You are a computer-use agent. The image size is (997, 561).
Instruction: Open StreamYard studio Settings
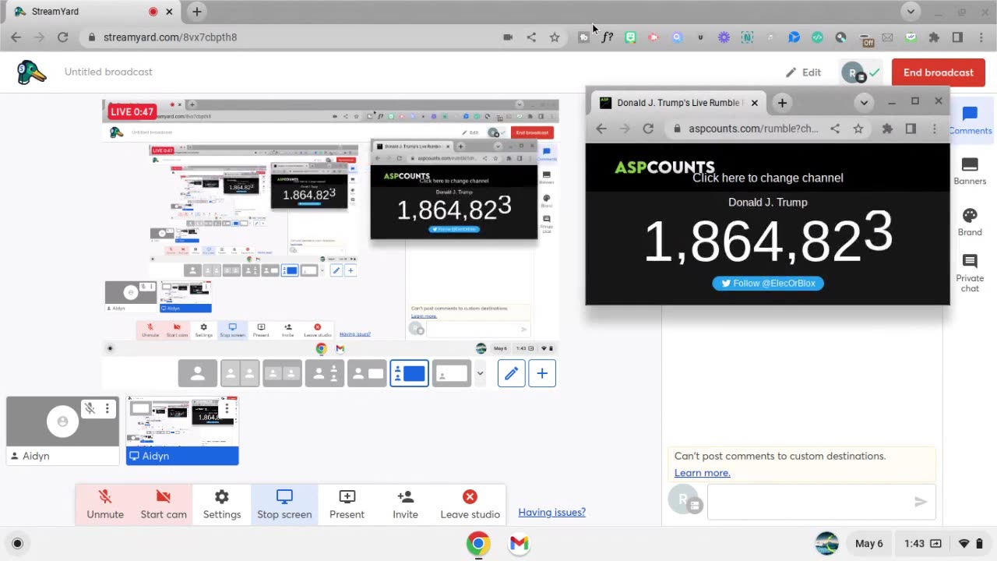tap(222, 504)
